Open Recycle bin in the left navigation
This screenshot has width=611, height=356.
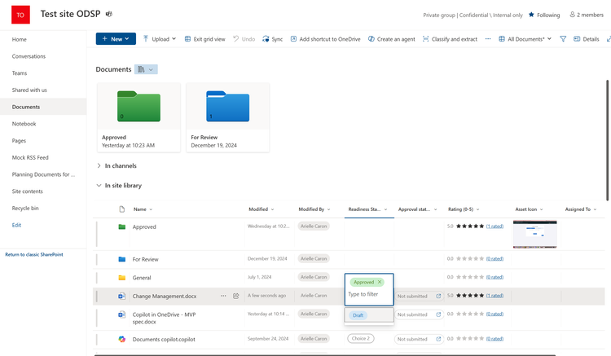[25, 208]
